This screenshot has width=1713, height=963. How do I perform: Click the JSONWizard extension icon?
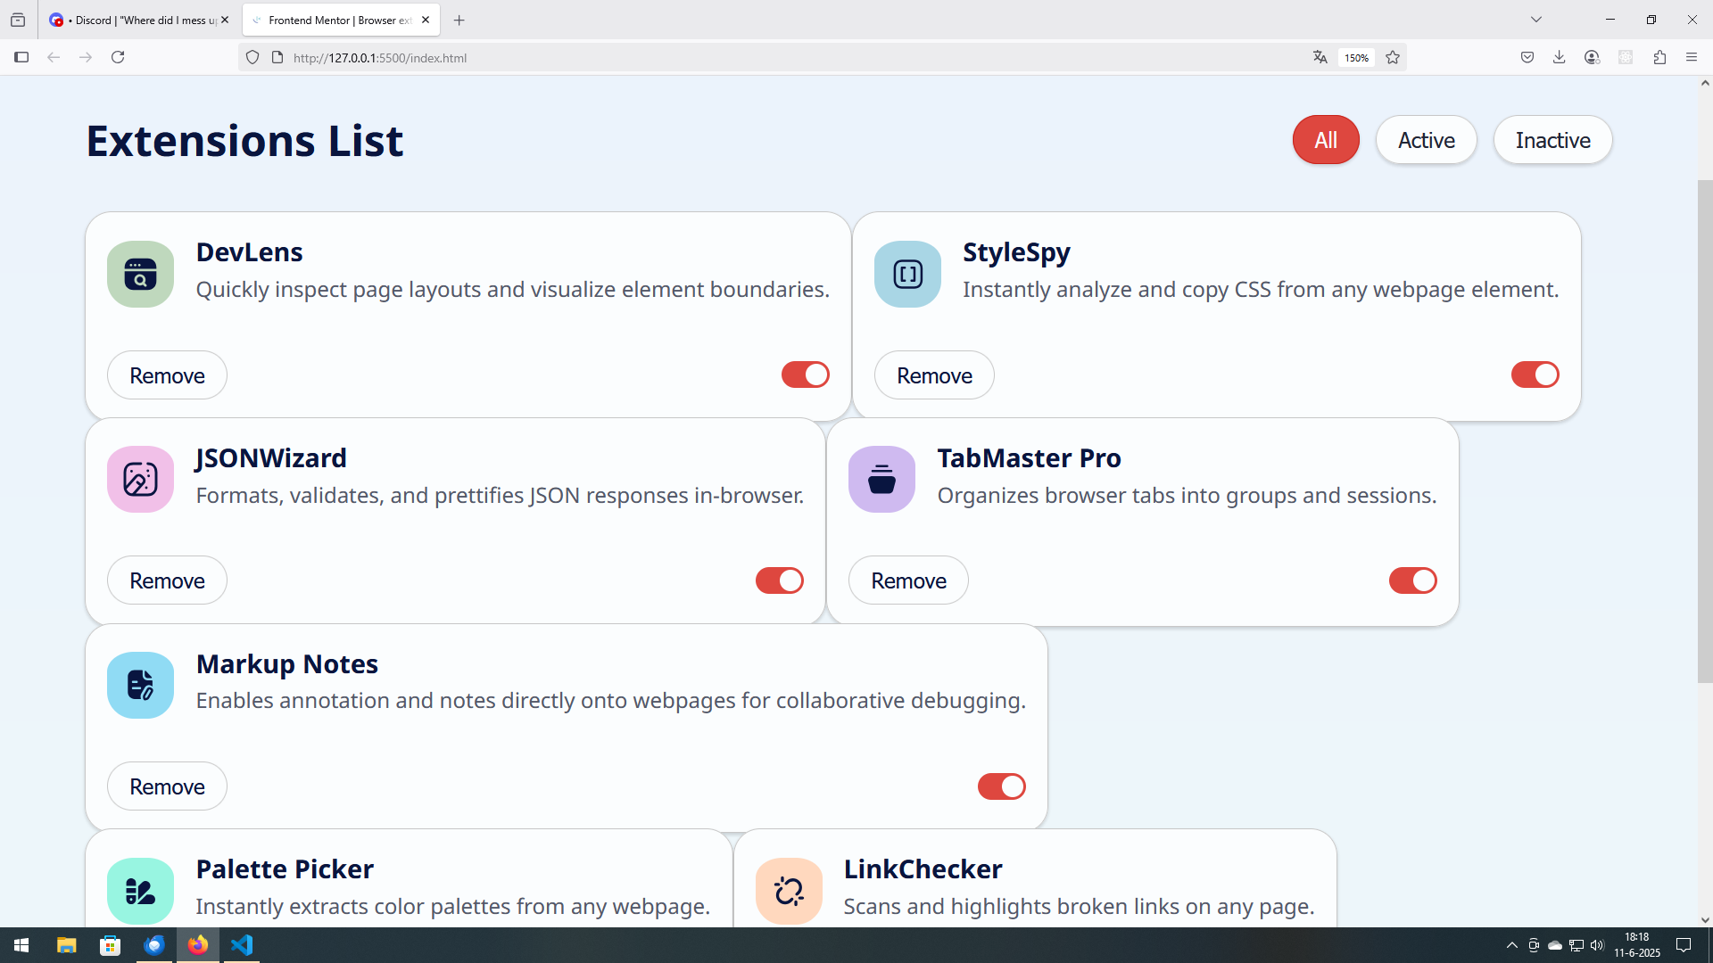tap(140, 480)
